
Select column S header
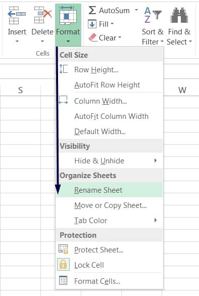coord(20,90)
